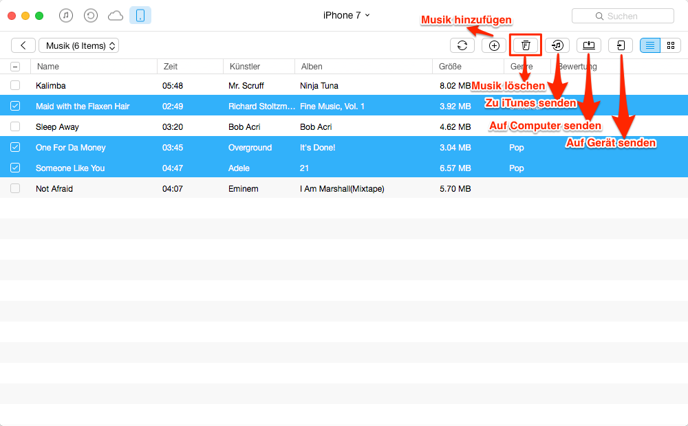Click the 04:07 duration value
Image resolution: width=688 pixels, height=426 pixels.
pyautogui.click(x=173, y=189)
